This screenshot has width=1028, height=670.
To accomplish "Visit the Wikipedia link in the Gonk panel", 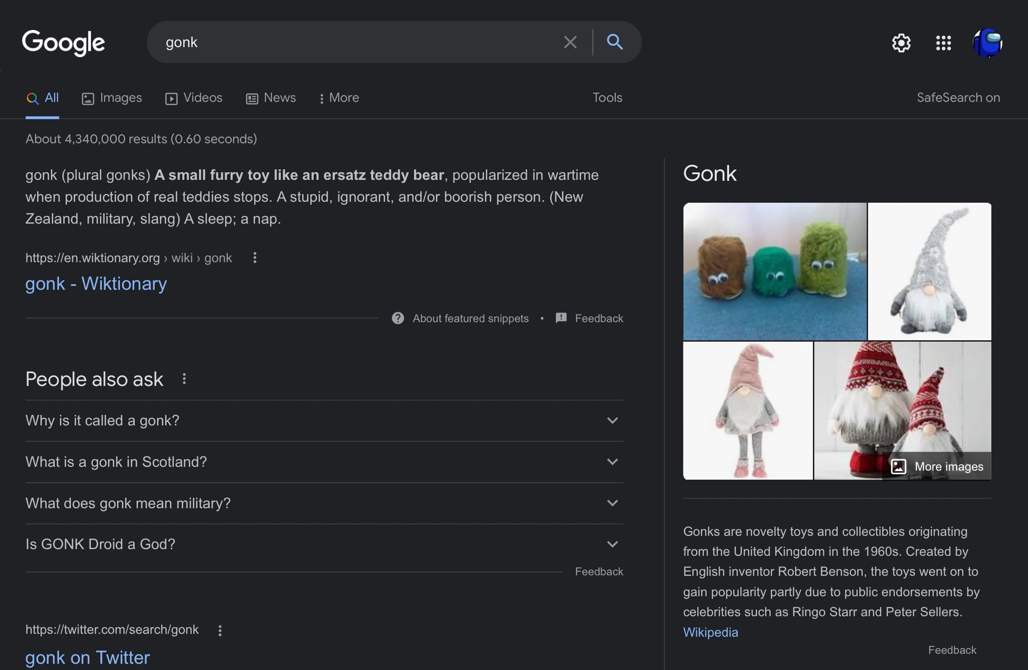I will click(x=710, y=632).
